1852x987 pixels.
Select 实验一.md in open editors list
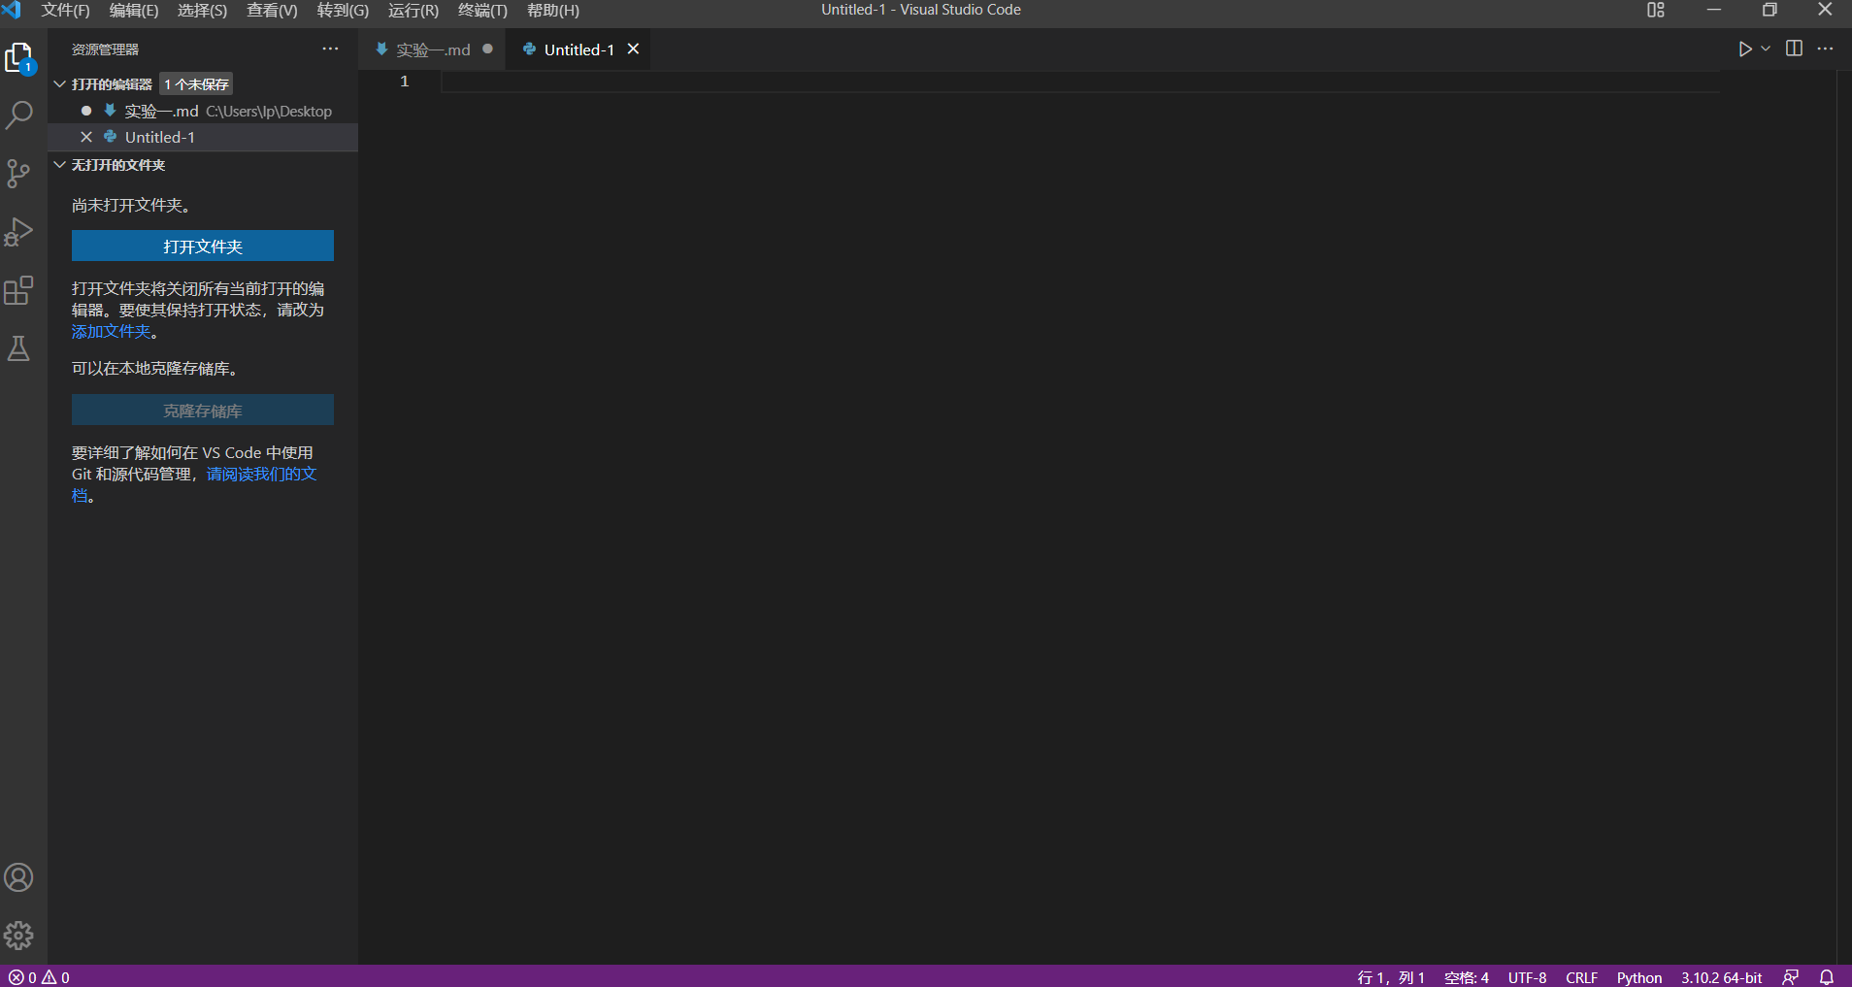(x=202, y=111)
